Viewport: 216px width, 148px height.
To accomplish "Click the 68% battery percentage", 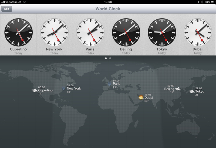I will [207, 2].
